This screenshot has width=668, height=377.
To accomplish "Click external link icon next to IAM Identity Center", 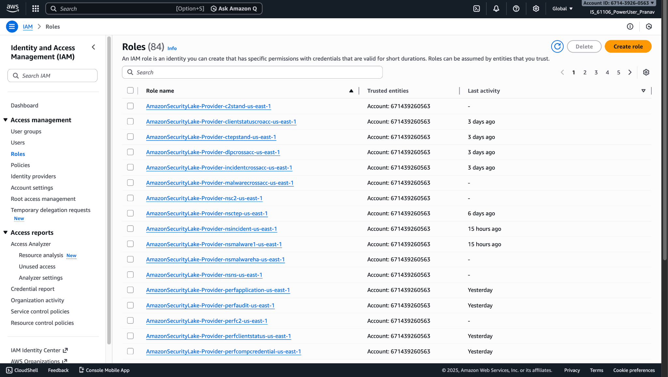I will click(x=65, y=350).
